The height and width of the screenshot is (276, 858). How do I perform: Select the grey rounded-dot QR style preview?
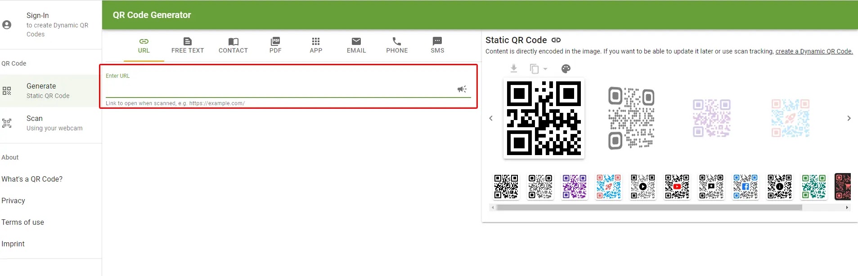point(631,118)
